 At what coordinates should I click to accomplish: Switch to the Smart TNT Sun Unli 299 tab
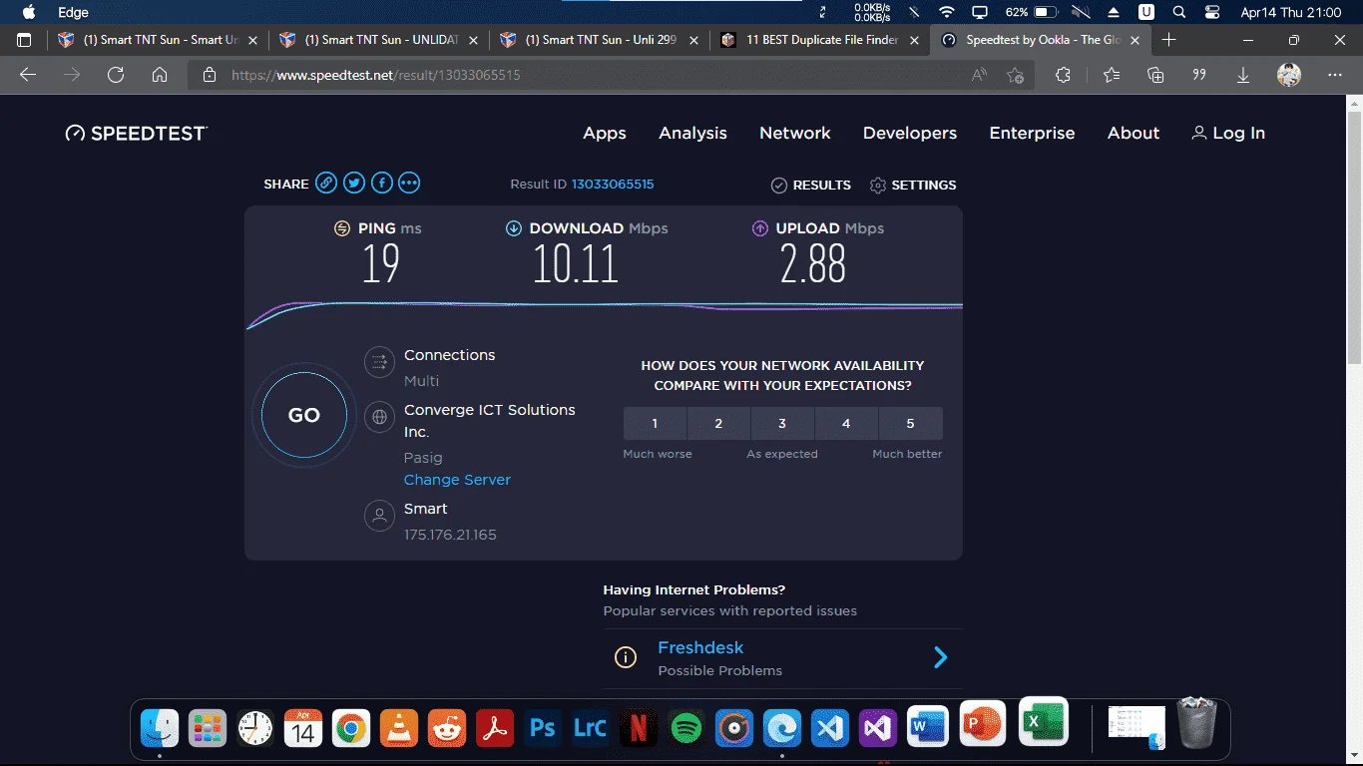tap(601, 40)
